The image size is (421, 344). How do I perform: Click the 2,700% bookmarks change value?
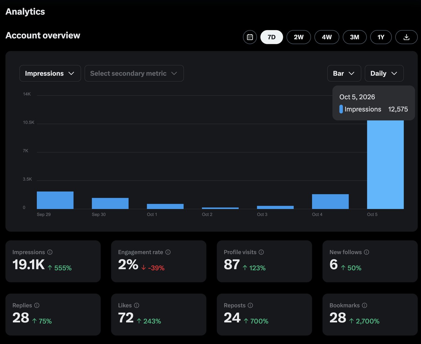click(x=367, y=321)
